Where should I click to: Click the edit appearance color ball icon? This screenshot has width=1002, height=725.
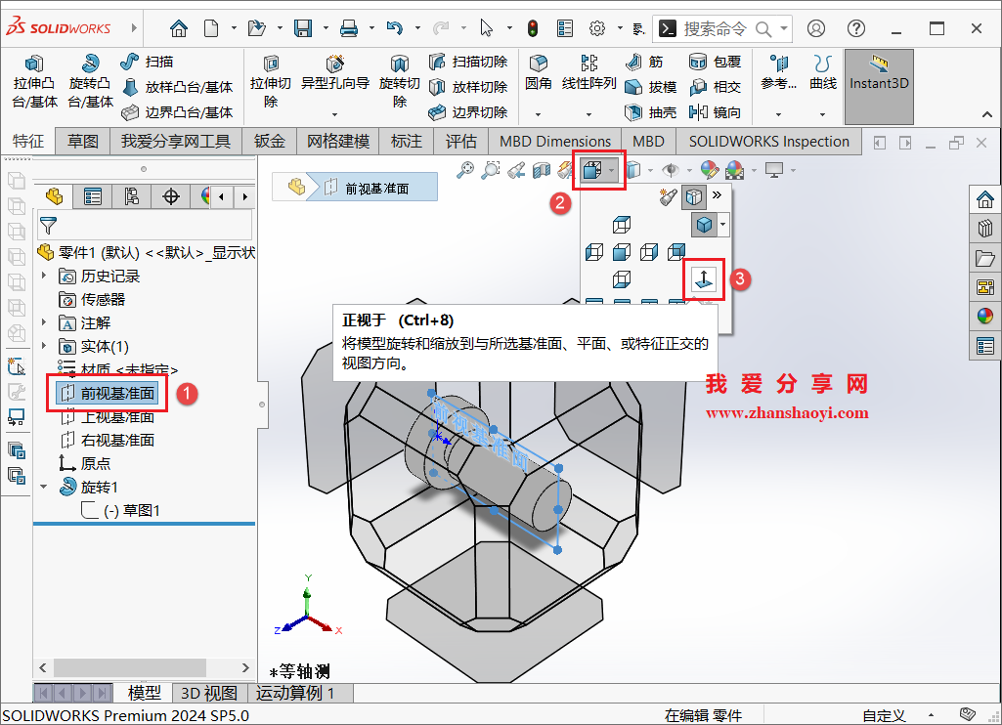tap(709, 170)
